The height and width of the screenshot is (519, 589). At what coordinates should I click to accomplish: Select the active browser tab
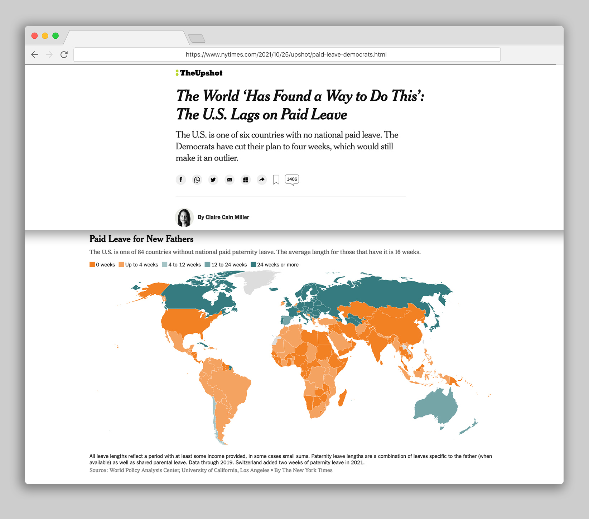click(x=126, y=37)
